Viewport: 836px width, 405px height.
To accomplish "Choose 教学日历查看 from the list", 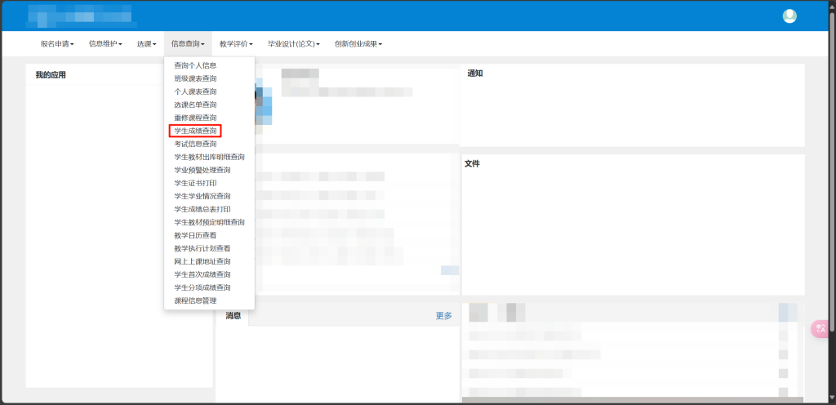I will 195,235.
